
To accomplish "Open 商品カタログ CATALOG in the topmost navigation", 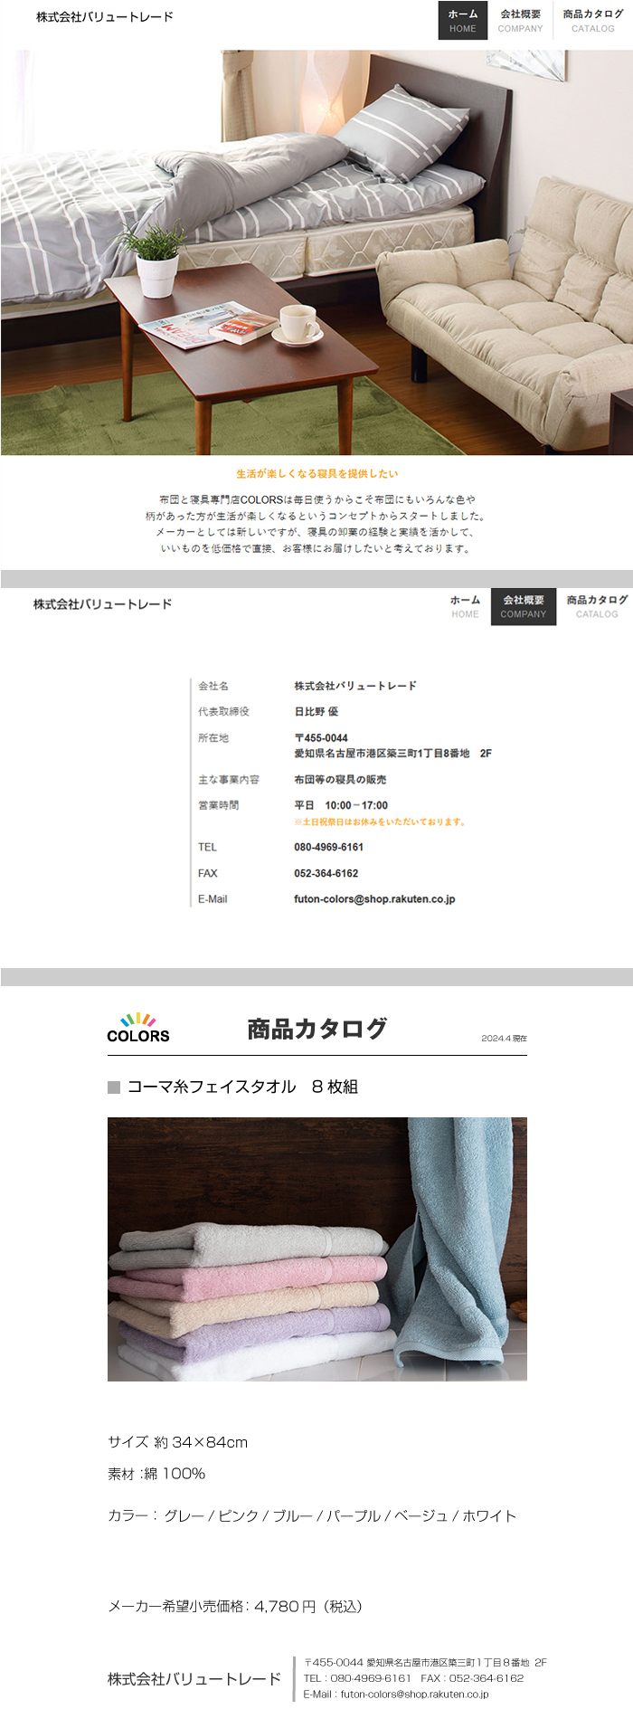I will pyautogui.click(x=592, y=21).
